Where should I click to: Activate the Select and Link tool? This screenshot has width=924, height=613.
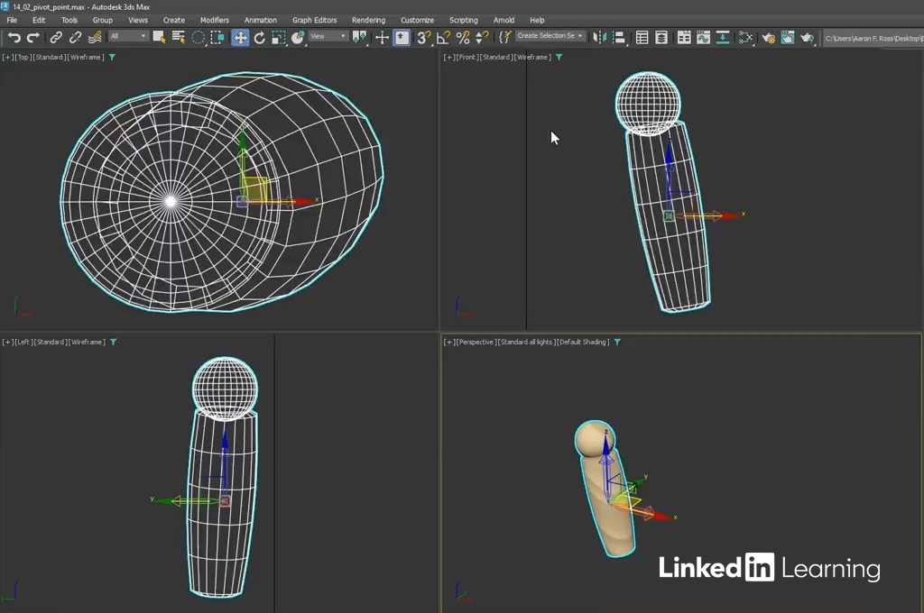point(56,37)
